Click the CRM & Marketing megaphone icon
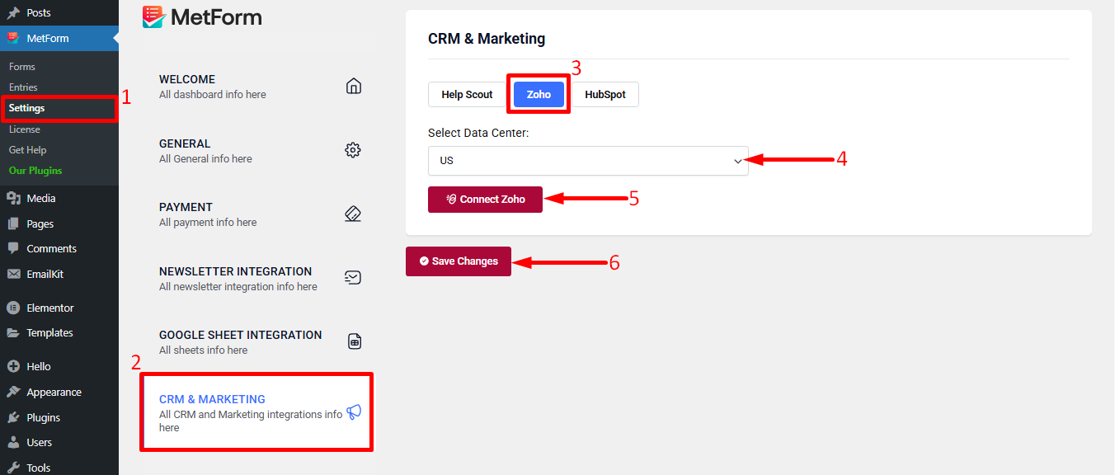This screenshot has height=475, width=1115. pyautogui.click(x=354, y=412)
